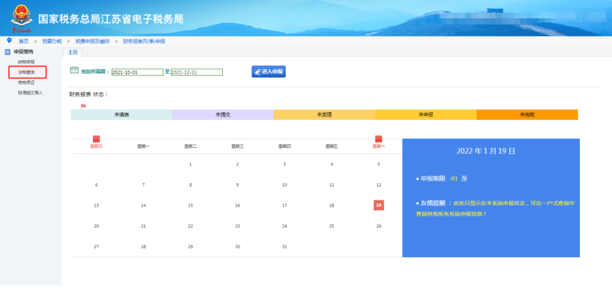Click the tax bureau emblem logo
The width and height of the screenshot is (612, 289).
pyautogui.click(x=22, y=17)
